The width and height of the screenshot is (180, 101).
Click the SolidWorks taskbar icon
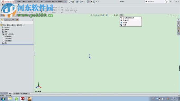tap(23, 99)
